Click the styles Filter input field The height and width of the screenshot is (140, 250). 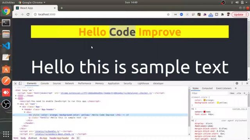click(210, 93)
